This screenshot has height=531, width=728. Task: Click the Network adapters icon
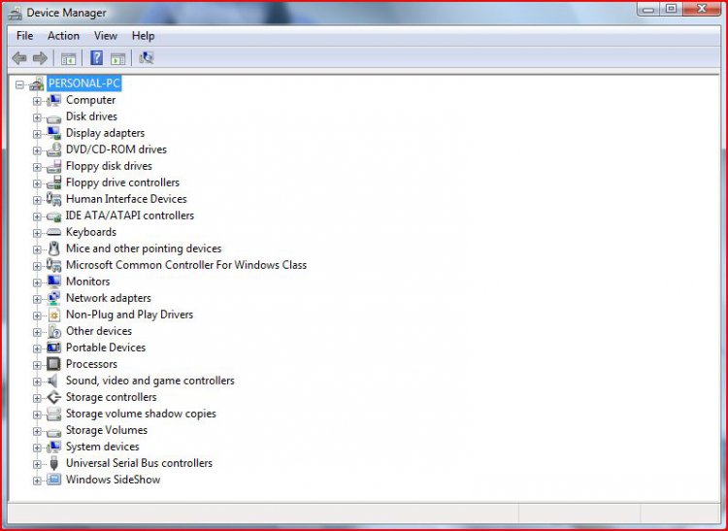tap(53, 298)
